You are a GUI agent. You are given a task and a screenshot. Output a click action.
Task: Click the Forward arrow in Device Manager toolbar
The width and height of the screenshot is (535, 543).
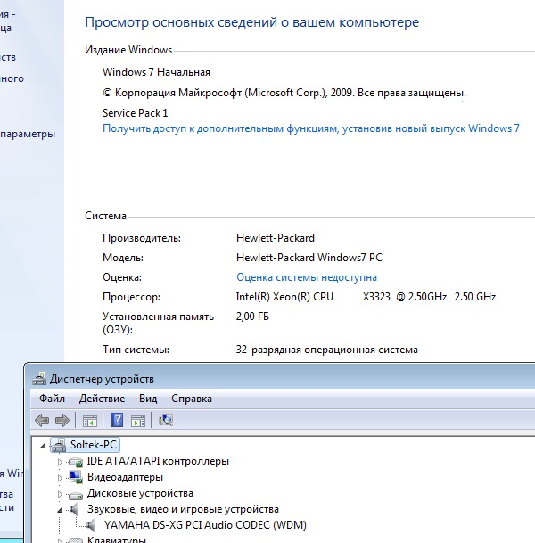[62, 421]
